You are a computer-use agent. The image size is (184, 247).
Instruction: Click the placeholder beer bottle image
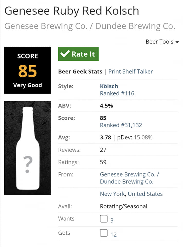pyautogui.click(x=28, y=148)
